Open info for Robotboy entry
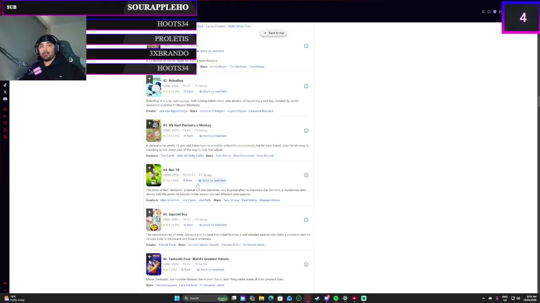 306,86
